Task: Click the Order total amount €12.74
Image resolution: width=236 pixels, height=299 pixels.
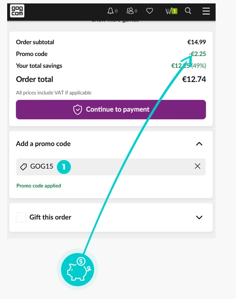Action: point(194,79)
